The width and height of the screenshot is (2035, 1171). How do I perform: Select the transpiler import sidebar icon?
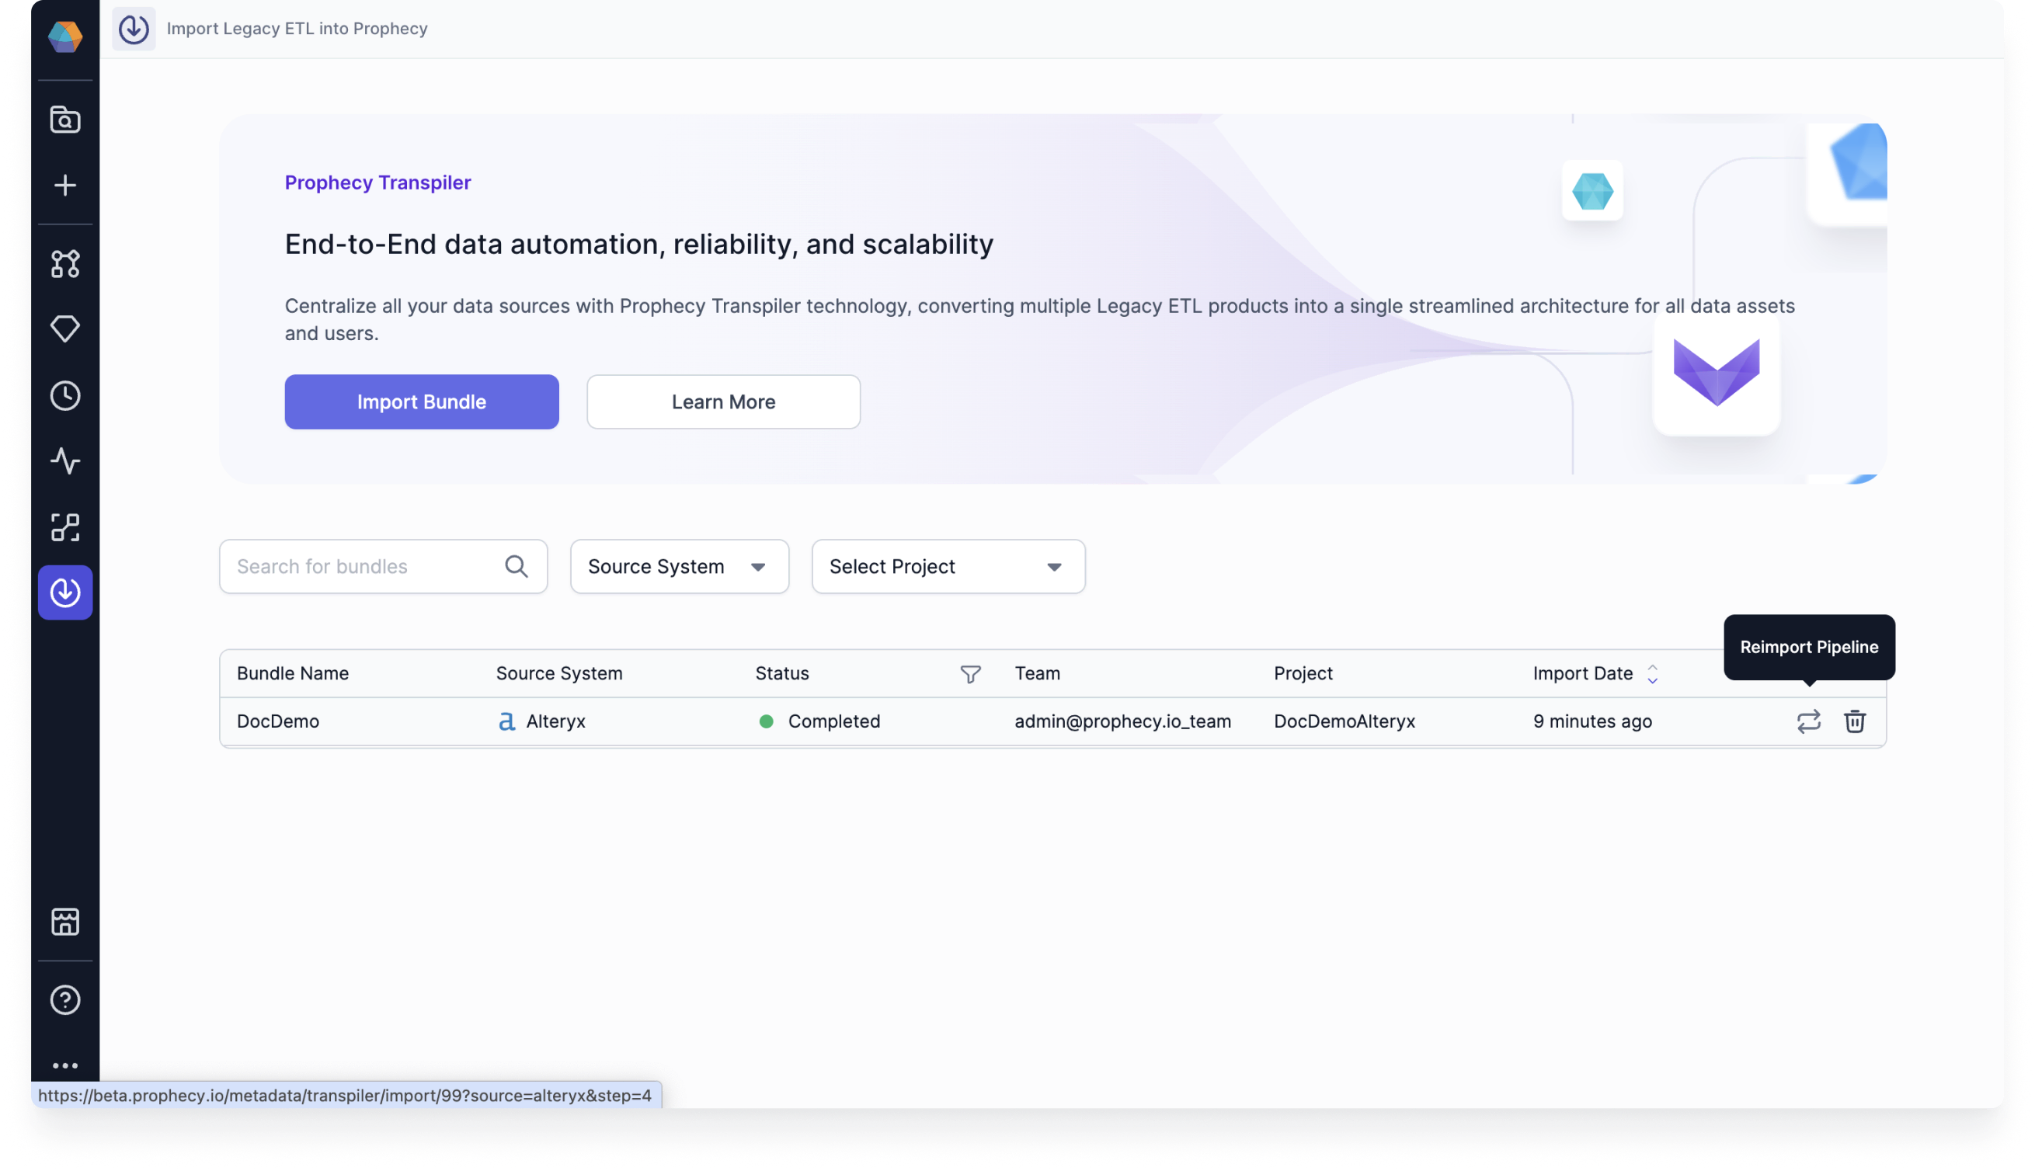tap(65, 592)
